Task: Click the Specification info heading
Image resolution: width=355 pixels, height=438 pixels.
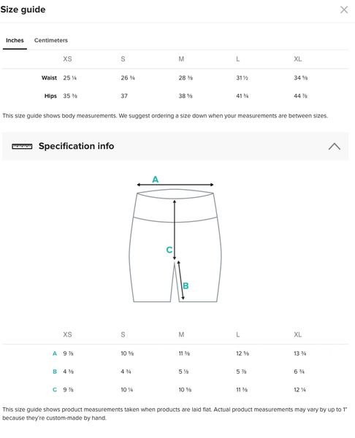Action: click(x=76, y=146)
